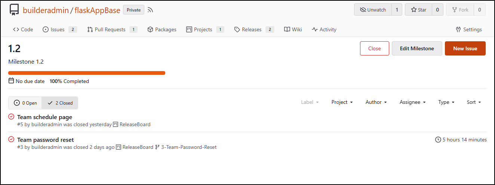
Task: Click the Edit Milestone button
Action: pyautogui.click(x=417, y=48)
